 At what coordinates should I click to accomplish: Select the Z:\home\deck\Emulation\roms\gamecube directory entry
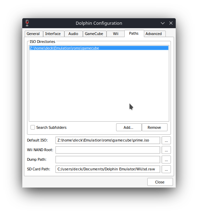click(99, 48)
